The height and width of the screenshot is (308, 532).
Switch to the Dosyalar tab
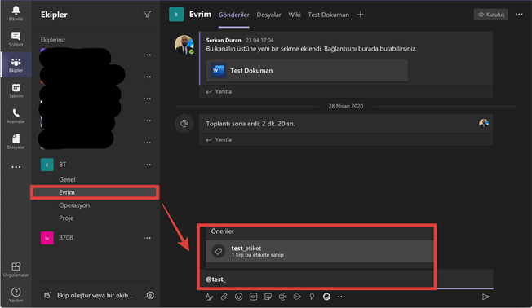(x=268, y=15)
